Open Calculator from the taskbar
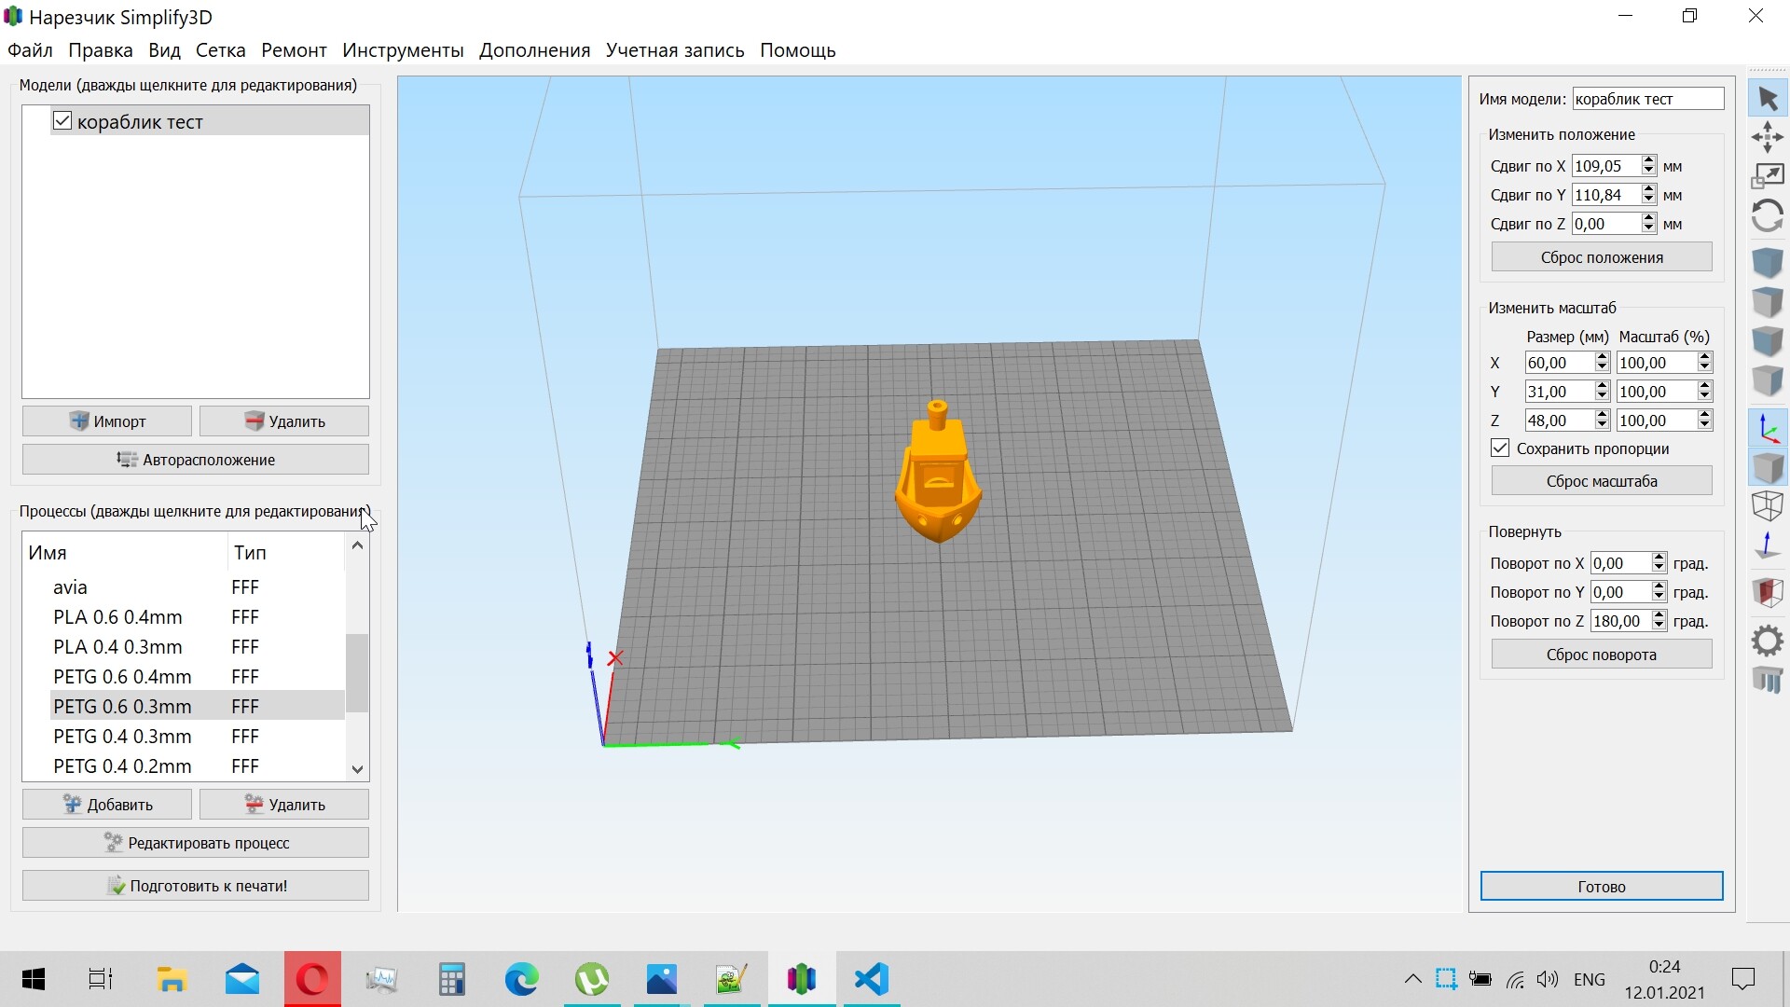The image size is (1790, 1007). (452, 979)
